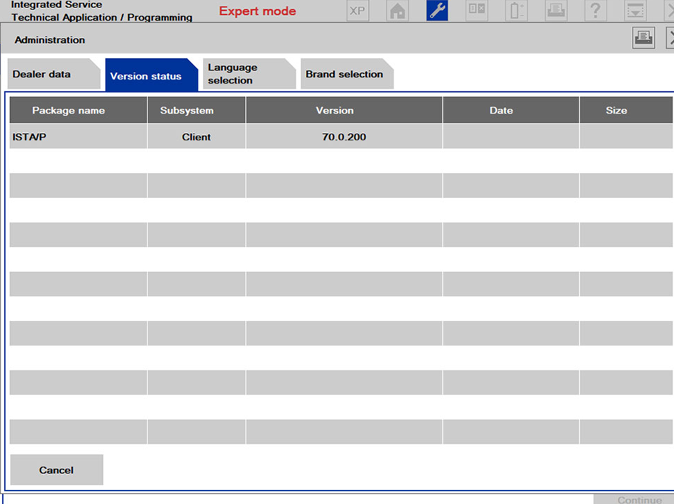This screenshot has height=504, width=674.
Task: Click the battery status icon
Action: point(516,10)
